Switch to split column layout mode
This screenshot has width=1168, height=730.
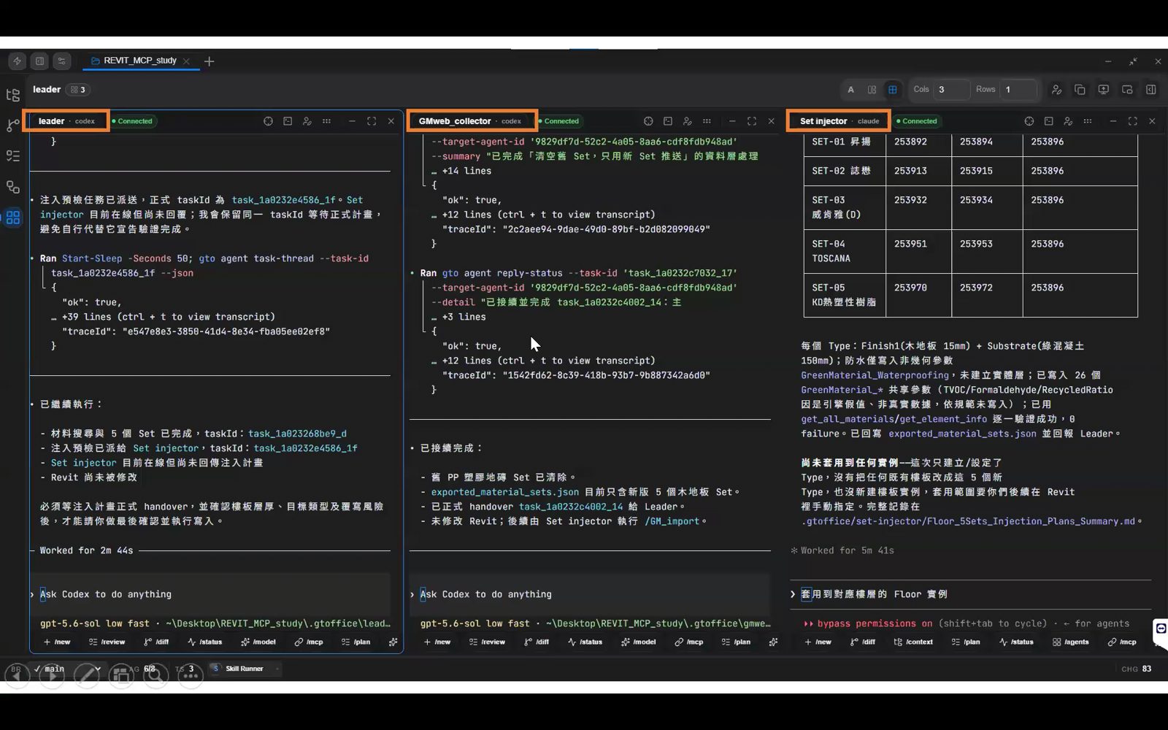[872, 90]
